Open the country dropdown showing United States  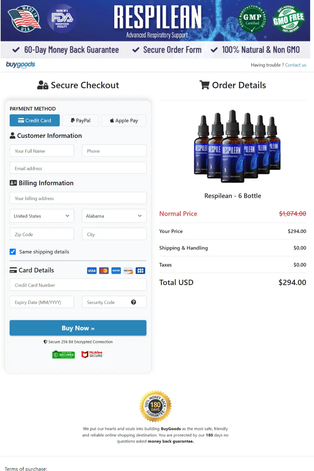click(41, 216)
